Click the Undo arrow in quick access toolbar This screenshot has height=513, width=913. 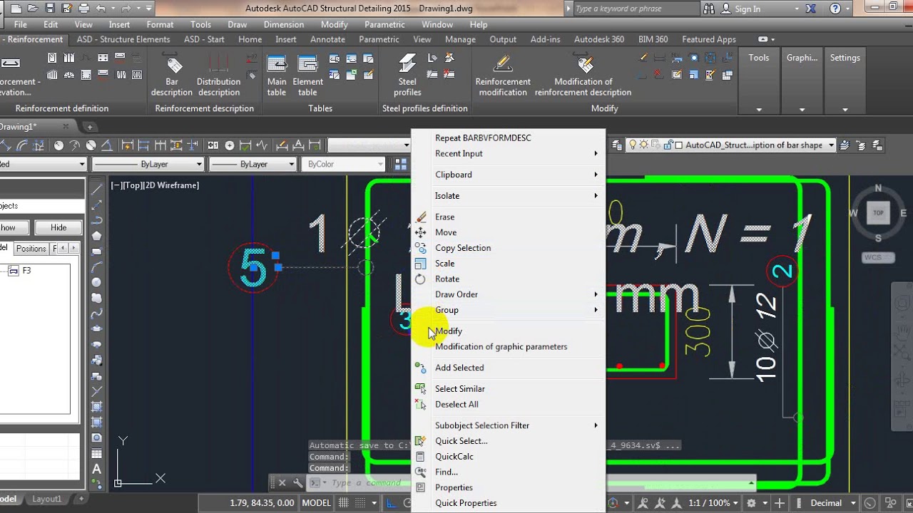coord(101,9)
